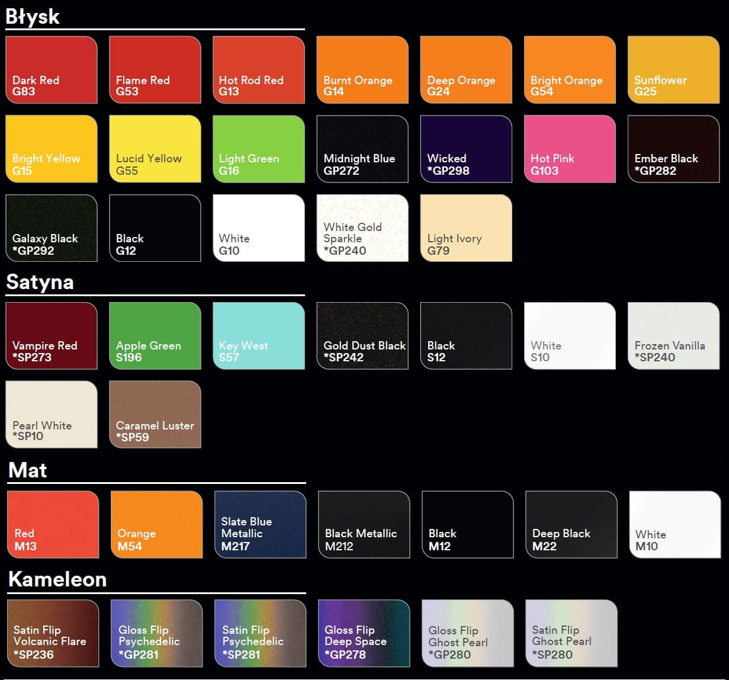Click the Light Ivory G79 swatch
729x680 pixels.
pos(466,228)
